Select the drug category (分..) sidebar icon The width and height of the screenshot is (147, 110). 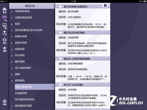coord(5,18)
